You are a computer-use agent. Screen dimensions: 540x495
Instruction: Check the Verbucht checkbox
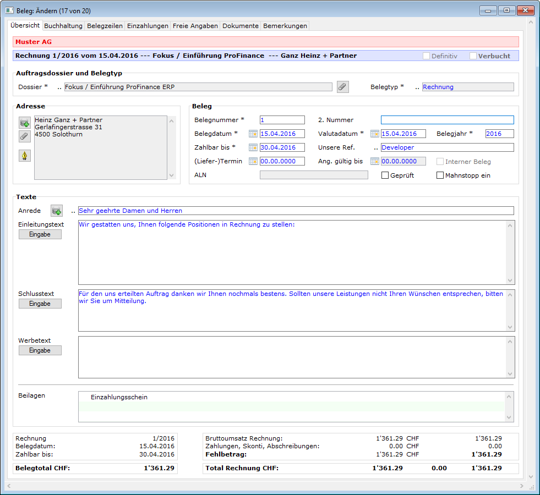[473, 56]
